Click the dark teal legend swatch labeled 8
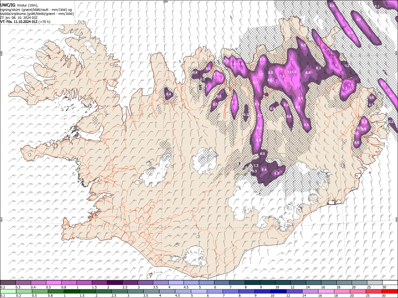The width and height of the screenshot is (398, 298). (x=252, y=283)
